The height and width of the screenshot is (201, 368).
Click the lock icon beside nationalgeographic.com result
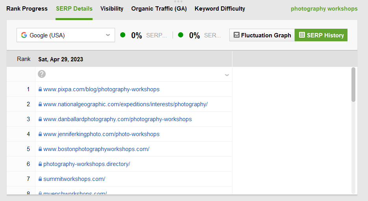(40, 104)
